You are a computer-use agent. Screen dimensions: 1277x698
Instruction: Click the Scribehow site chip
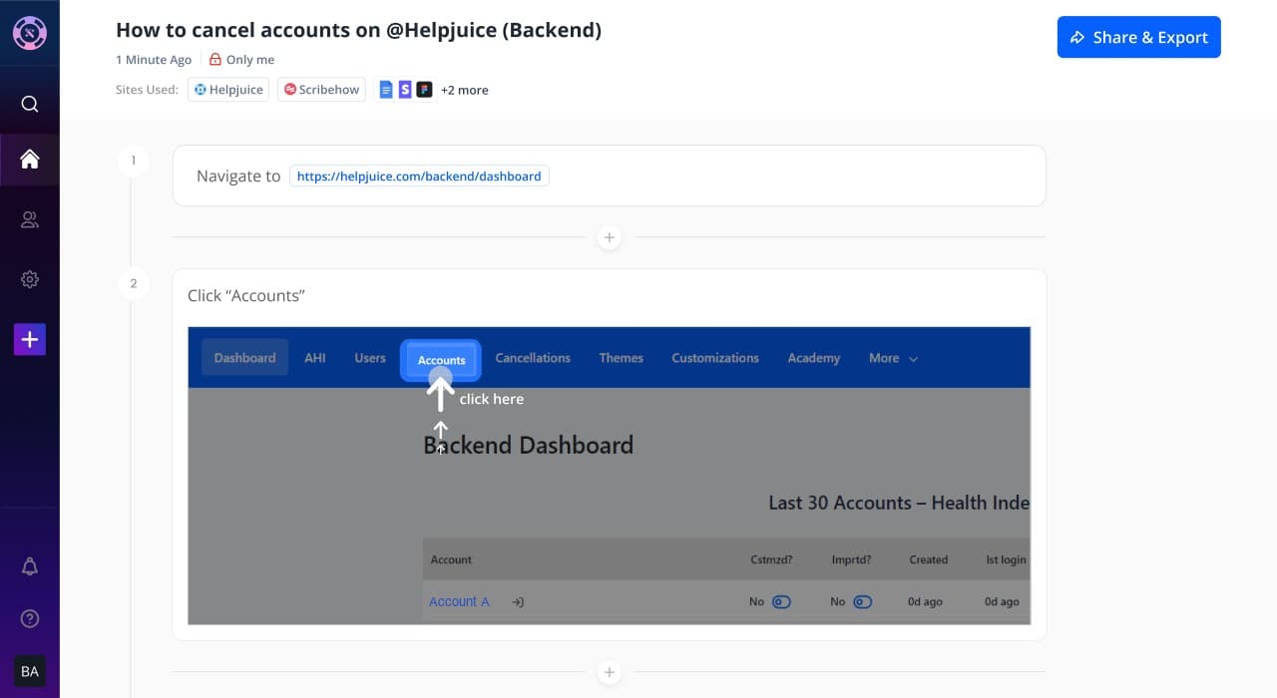point(321,90)
